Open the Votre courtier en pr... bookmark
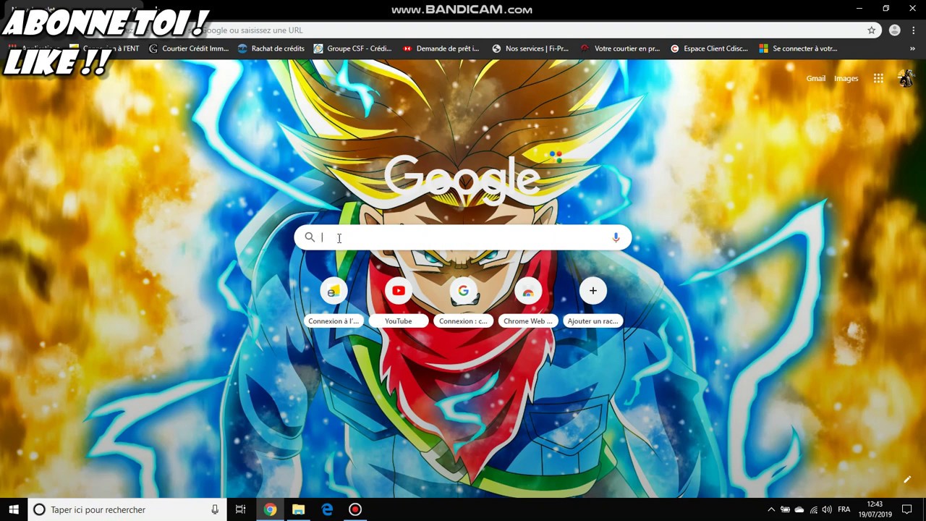The height and width of the screenshot is (521, 926). 620,48
